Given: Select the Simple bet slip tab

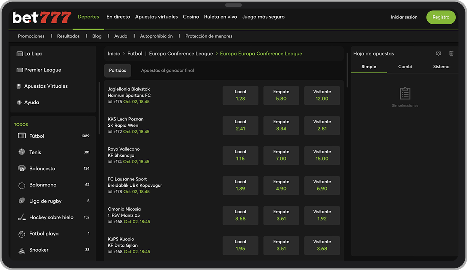Looking at the screenshot, I should click(x=369, y=67).
